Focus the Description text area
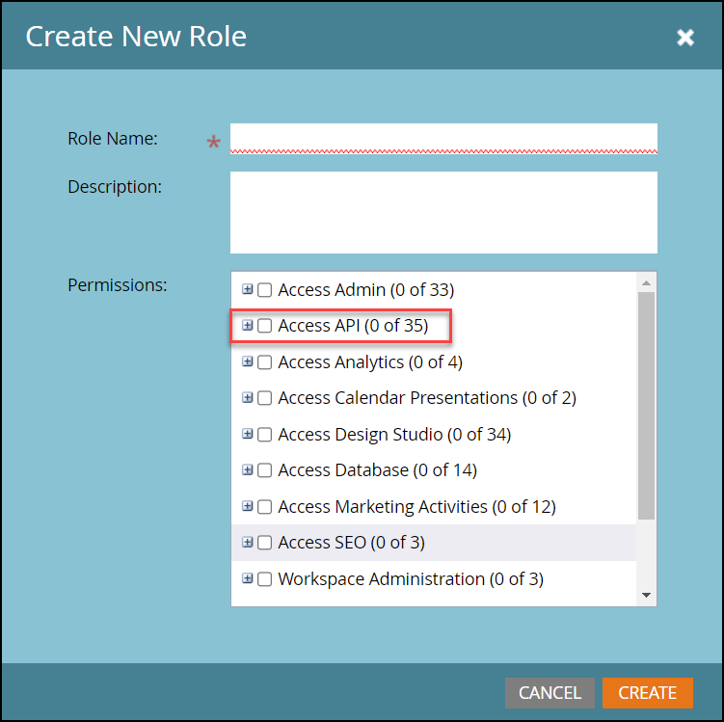Viewport: 724px width, 722px height. pos(443,212)
